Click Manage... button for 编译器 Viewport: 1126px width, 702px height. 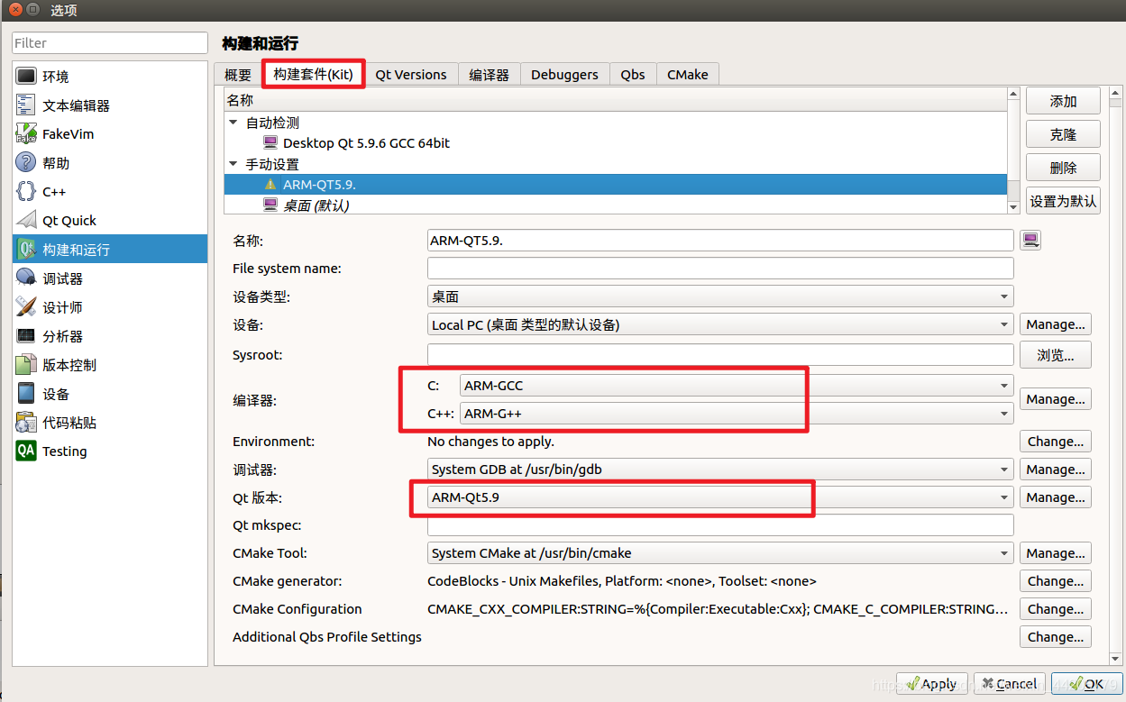click(1056, 399)
